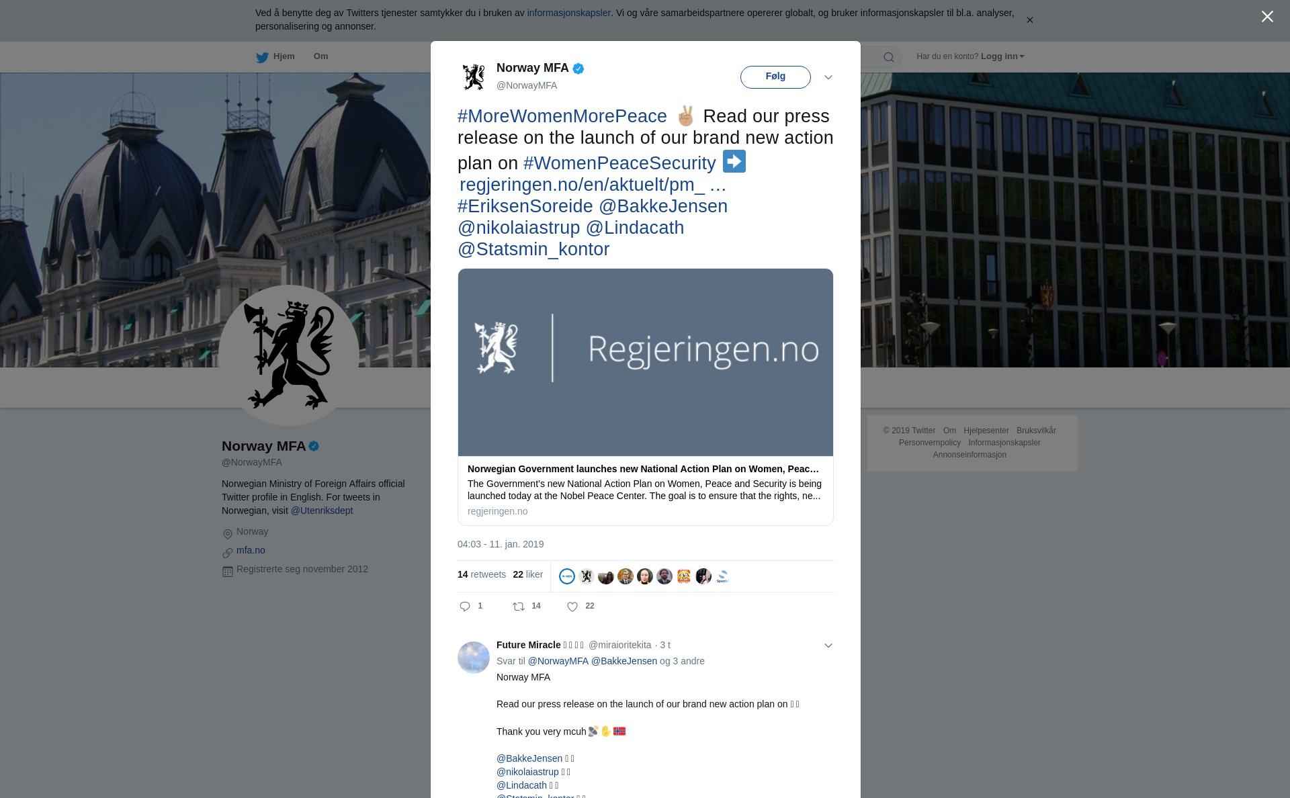
Task: Click the search magnifier icon
Action: coord(889,57)
